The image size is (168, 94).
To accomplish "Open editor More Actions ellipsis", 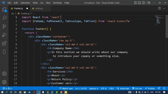I will pyautogui.click(x=164, y=8).
